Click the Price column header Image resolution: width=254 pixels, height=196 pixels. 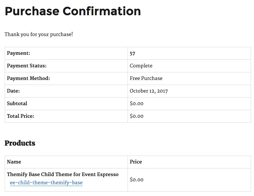136,162
